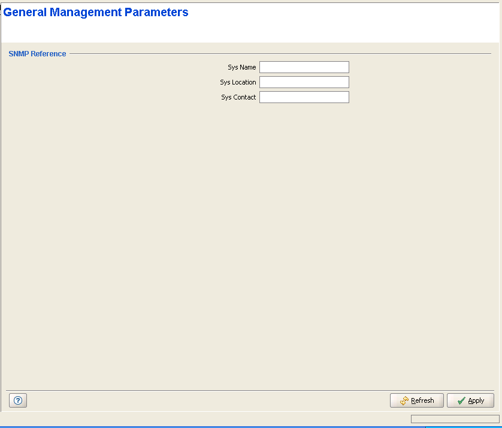Click the refresh arrows icon

pyautogui.click(x=404, y=400)
